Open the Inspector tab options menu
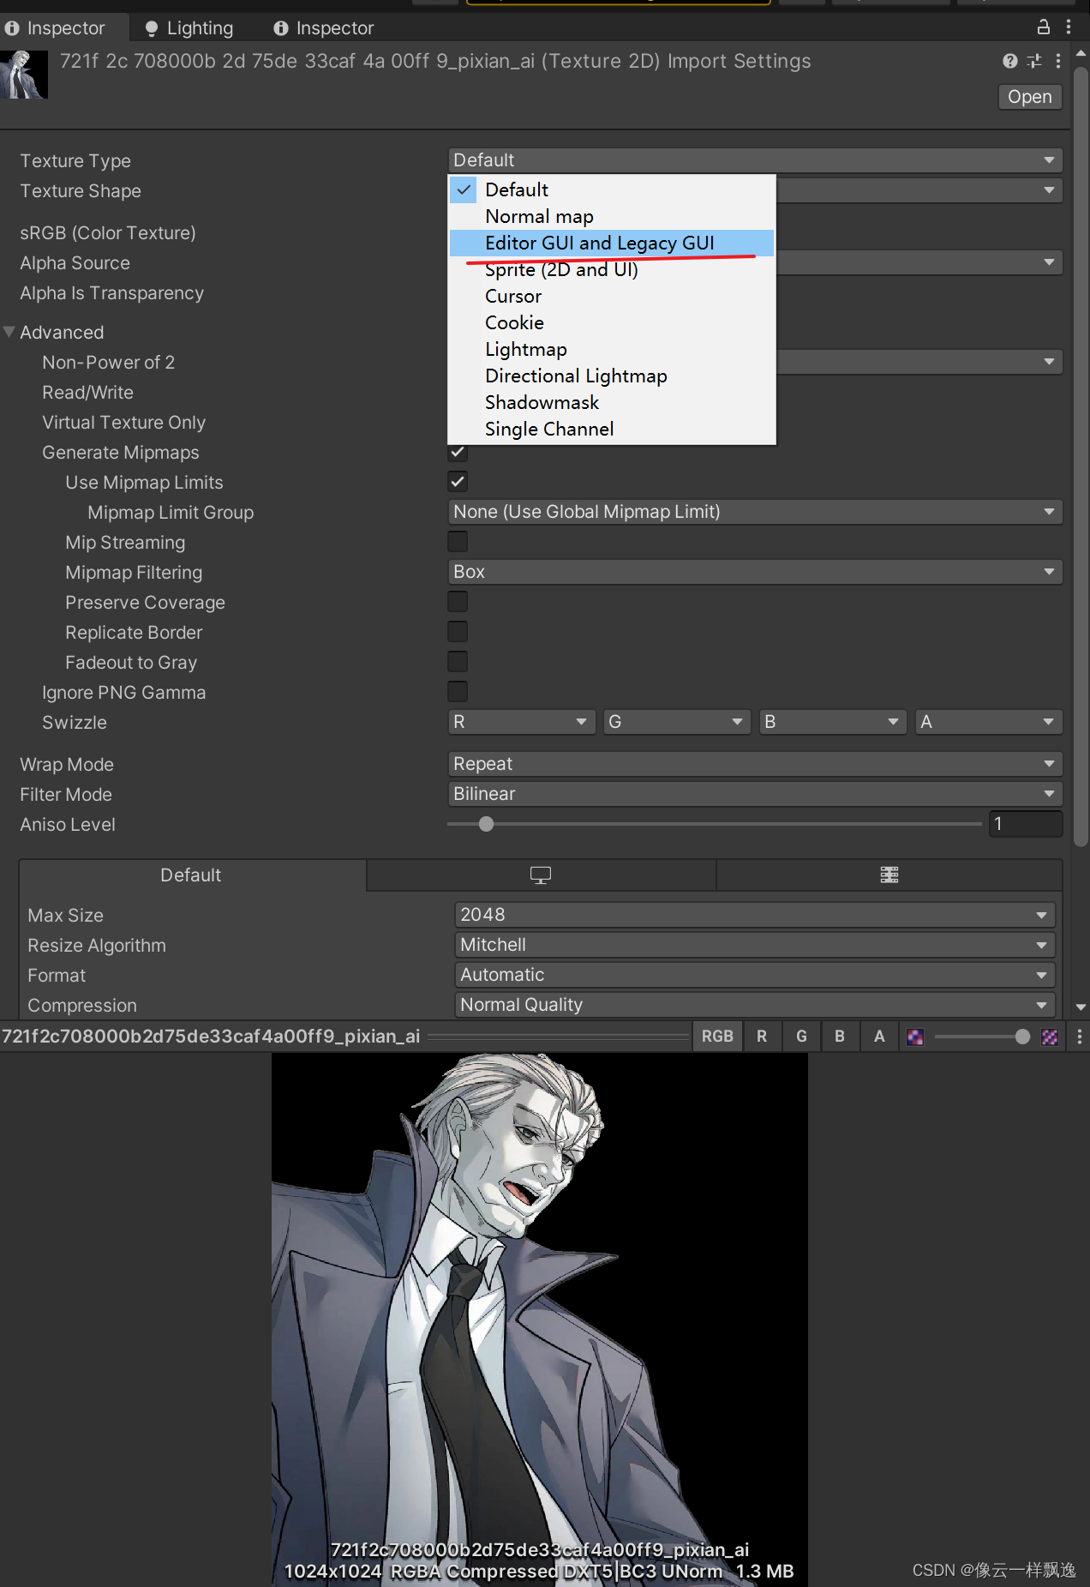1090x1587 pixels. pyautogui.click(x=1069, y=27)
